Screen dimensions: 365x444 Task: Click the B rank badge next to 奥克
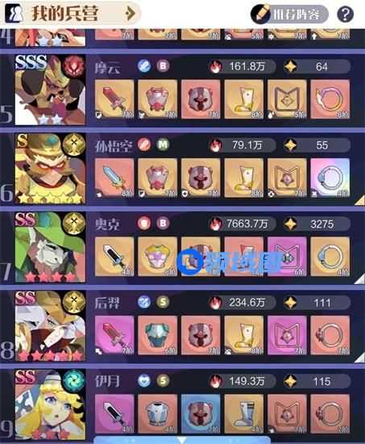(163, 224)
